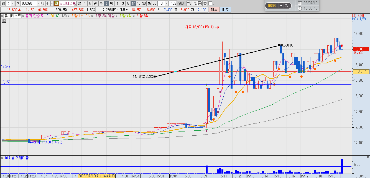The height and width of the screenshot is (178, 370).
Task: Click the 유니테스트 legend label
Action: coord(13,16)
